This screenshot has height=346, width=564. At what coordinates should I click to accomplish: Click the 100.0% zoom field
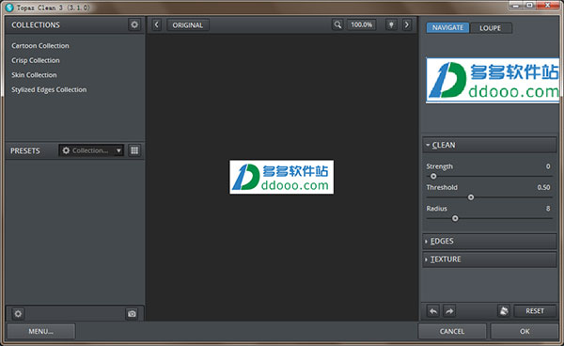click(362, 24)
